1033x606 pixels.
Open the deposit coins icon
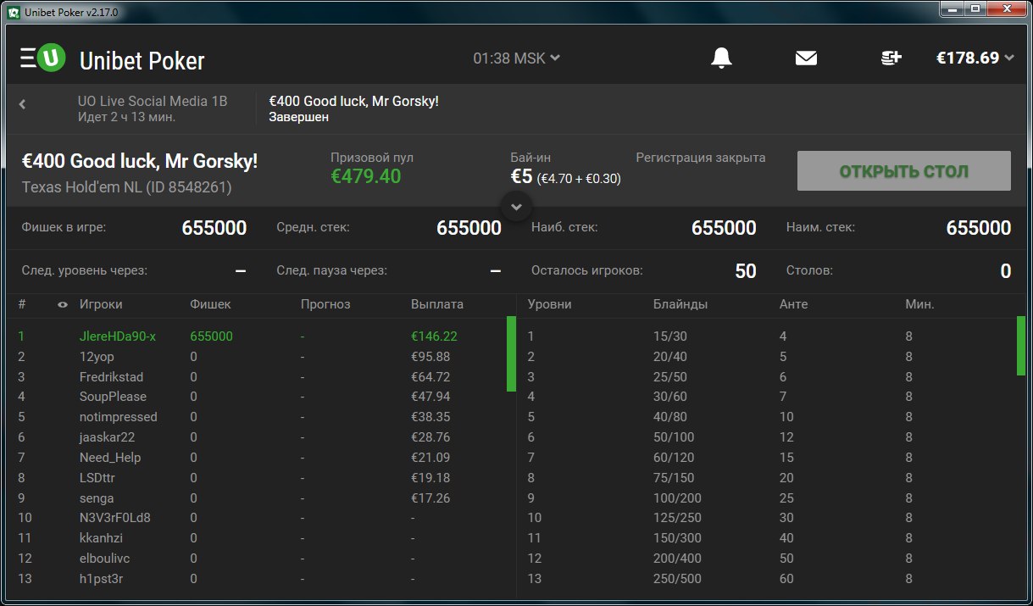[x=891, y=58]
